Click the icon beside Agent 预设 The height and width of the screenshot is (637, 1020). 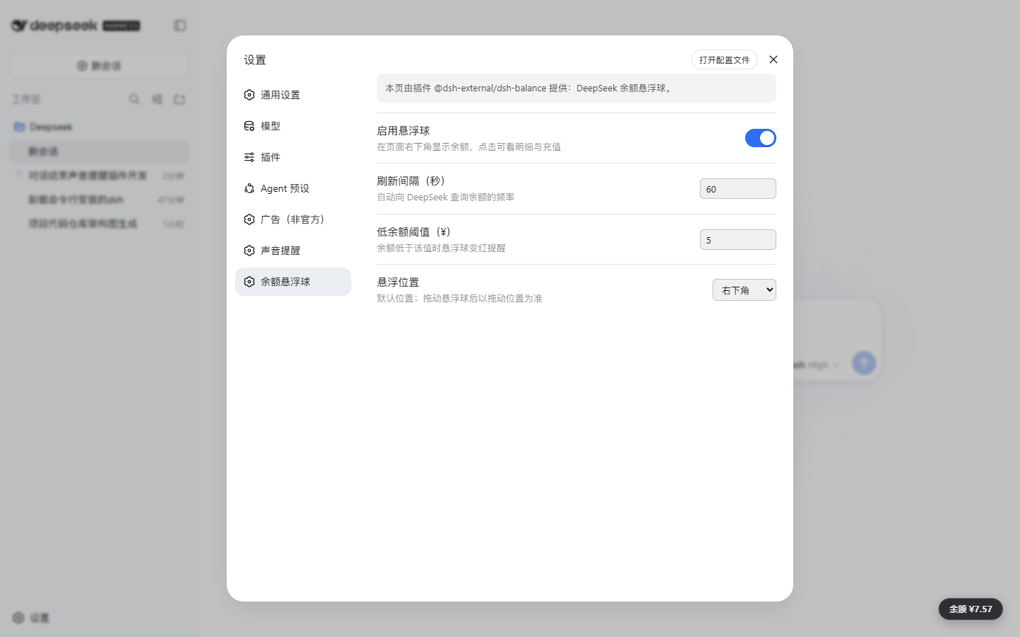coord(249,188)
